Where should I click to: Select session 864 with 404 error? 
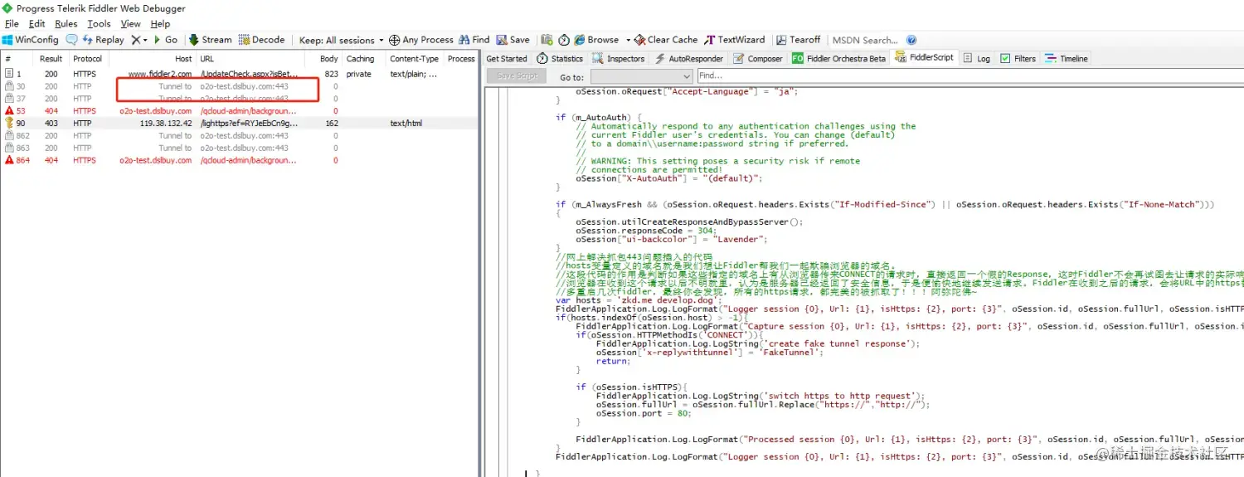[239, 160]
